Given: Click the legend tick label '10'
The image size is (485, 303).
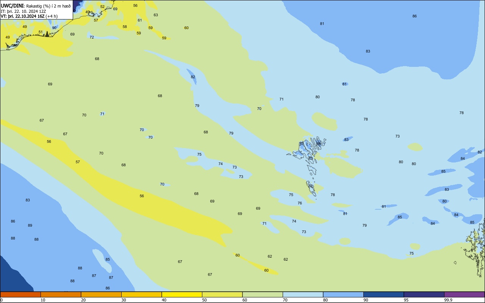Looking at the screenshot, I should (43, 300).
